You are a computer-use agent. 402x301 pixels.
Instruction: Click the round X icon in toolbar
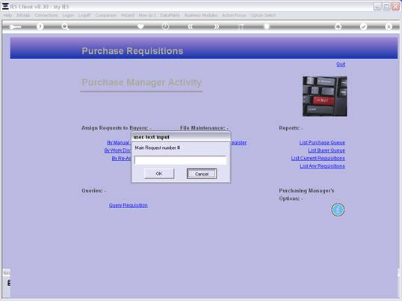pyautogui.click(x=389, y=26)
